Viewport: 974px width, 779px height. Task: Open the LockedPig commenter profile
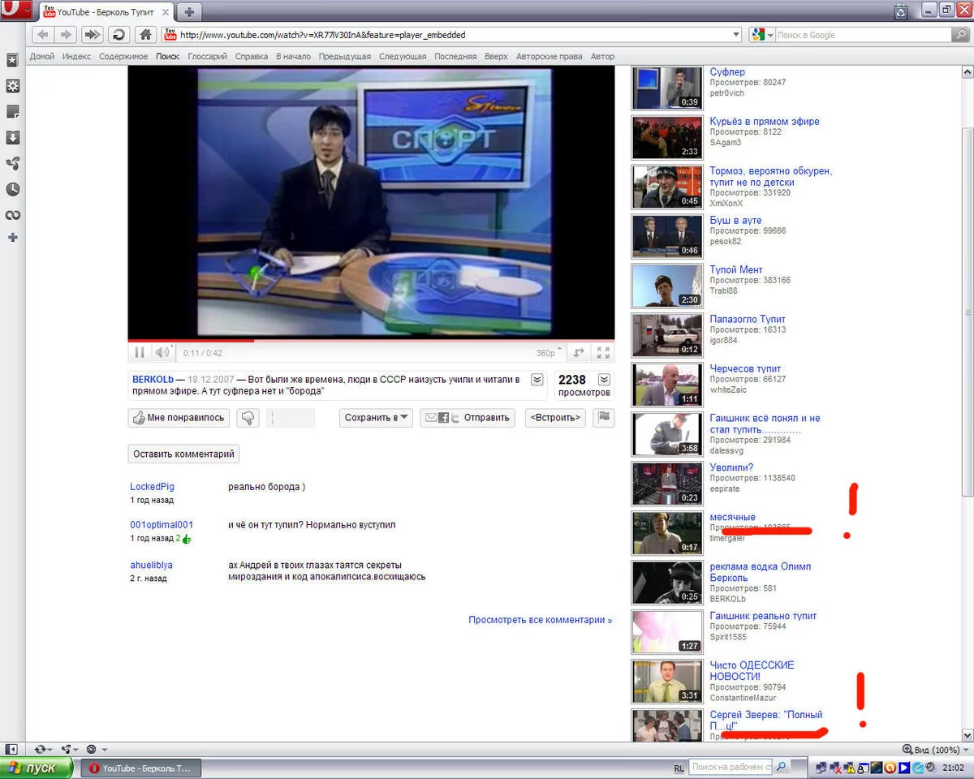tap(152, 487)
